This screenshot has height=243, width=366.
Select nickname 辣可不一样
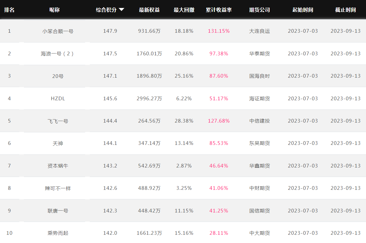tap(58, 188)
